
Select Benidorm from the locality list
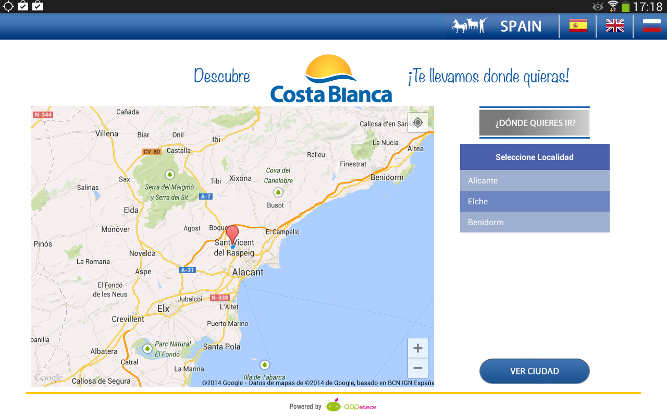pos(535,222)
